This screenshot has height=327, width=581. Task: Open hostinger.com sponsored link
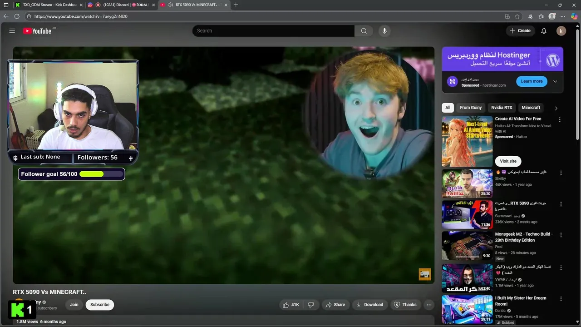(494, 85)
